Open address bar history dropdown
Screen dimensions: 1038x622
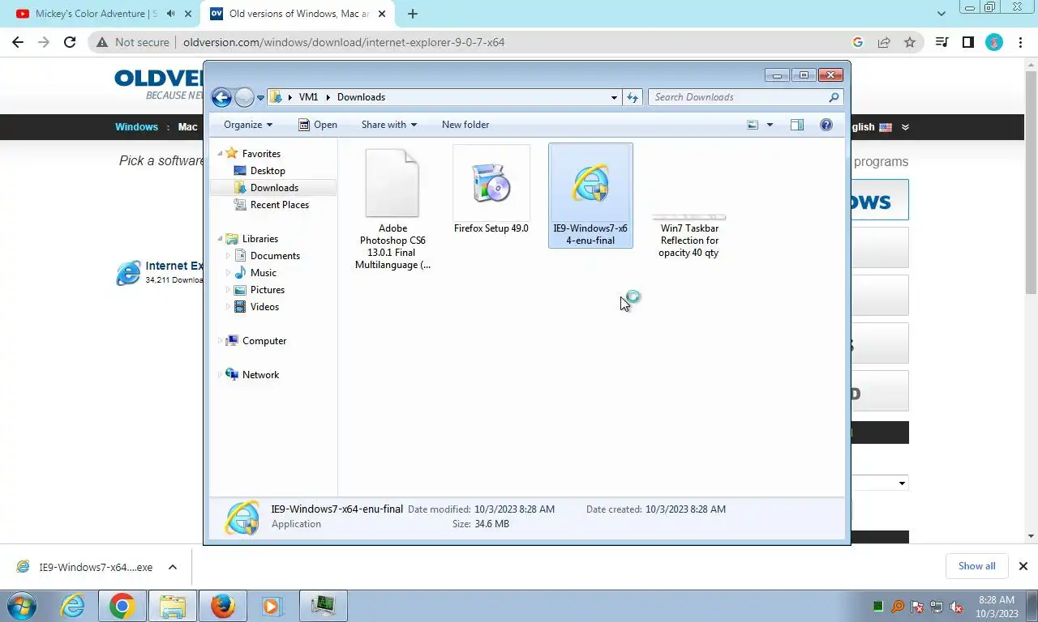pyautogui.click(x=614, y=97)
